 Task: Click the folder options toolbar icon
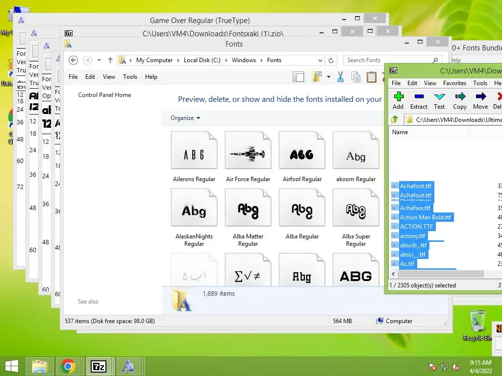point(317,77)
